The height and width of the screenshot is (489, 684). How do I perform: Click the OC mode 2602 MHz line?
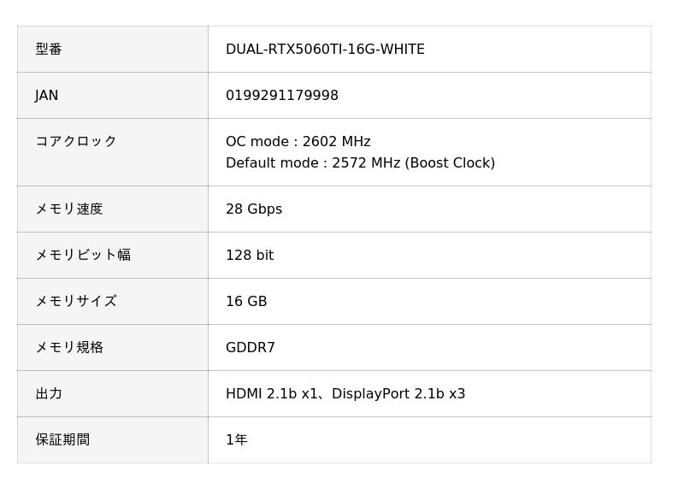tap(298, 142)
